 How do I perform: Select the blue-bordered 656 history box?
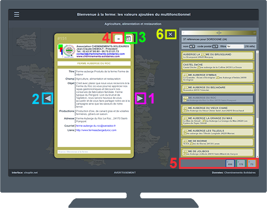point(230,163)
